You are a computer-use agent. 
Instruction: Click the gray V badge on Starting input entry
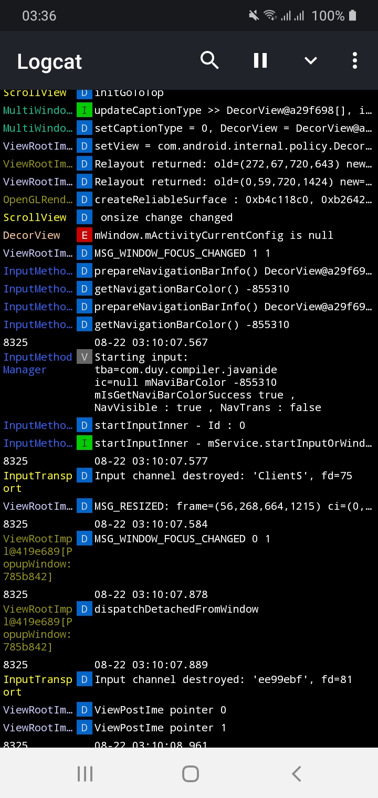84,357
